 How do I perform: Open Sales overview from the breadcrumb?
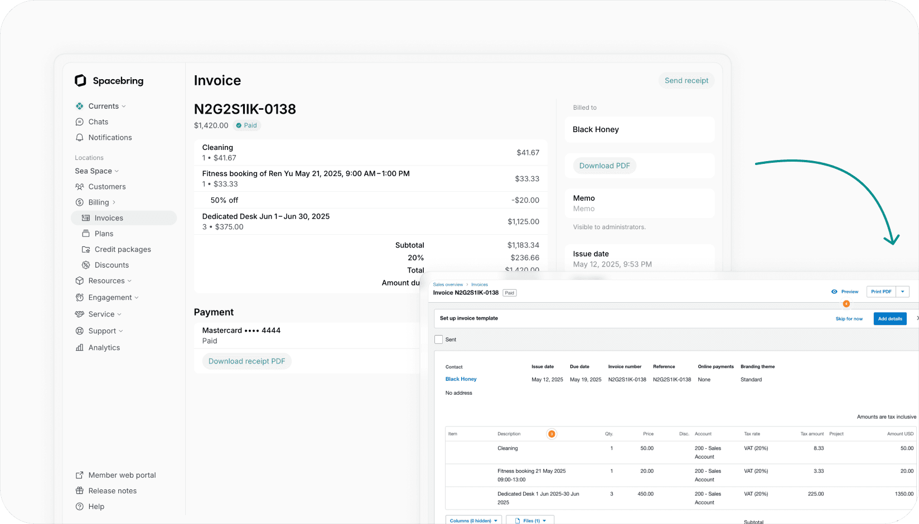[448, 284]
